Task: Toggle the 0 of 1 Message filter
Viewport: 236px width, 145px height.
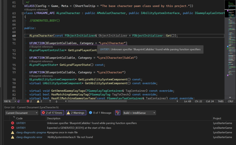Action: point(100,113)
